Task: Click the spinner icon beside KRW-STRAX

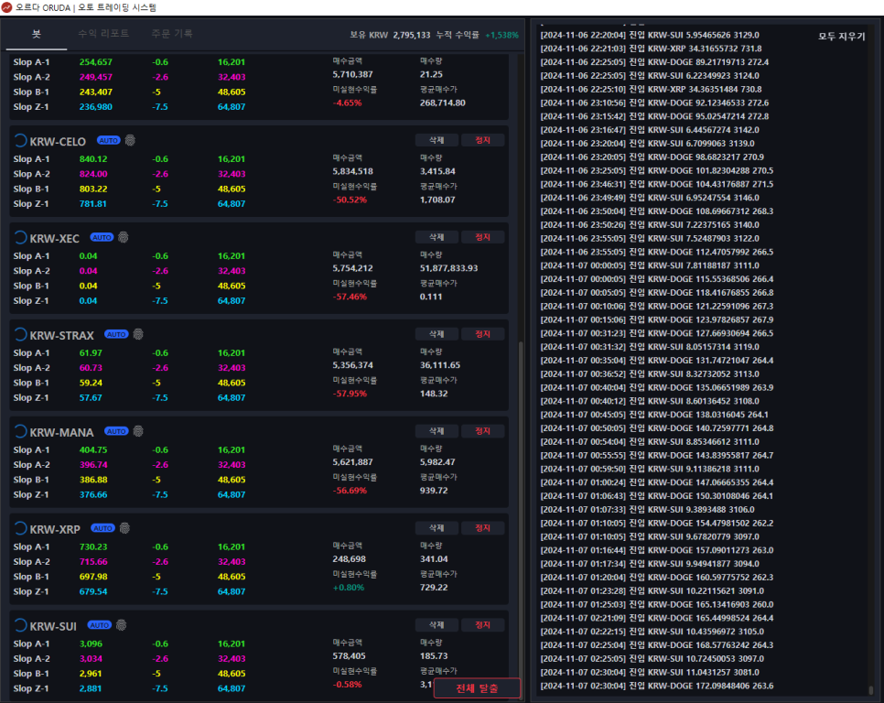Action: [x=20, y=335]
